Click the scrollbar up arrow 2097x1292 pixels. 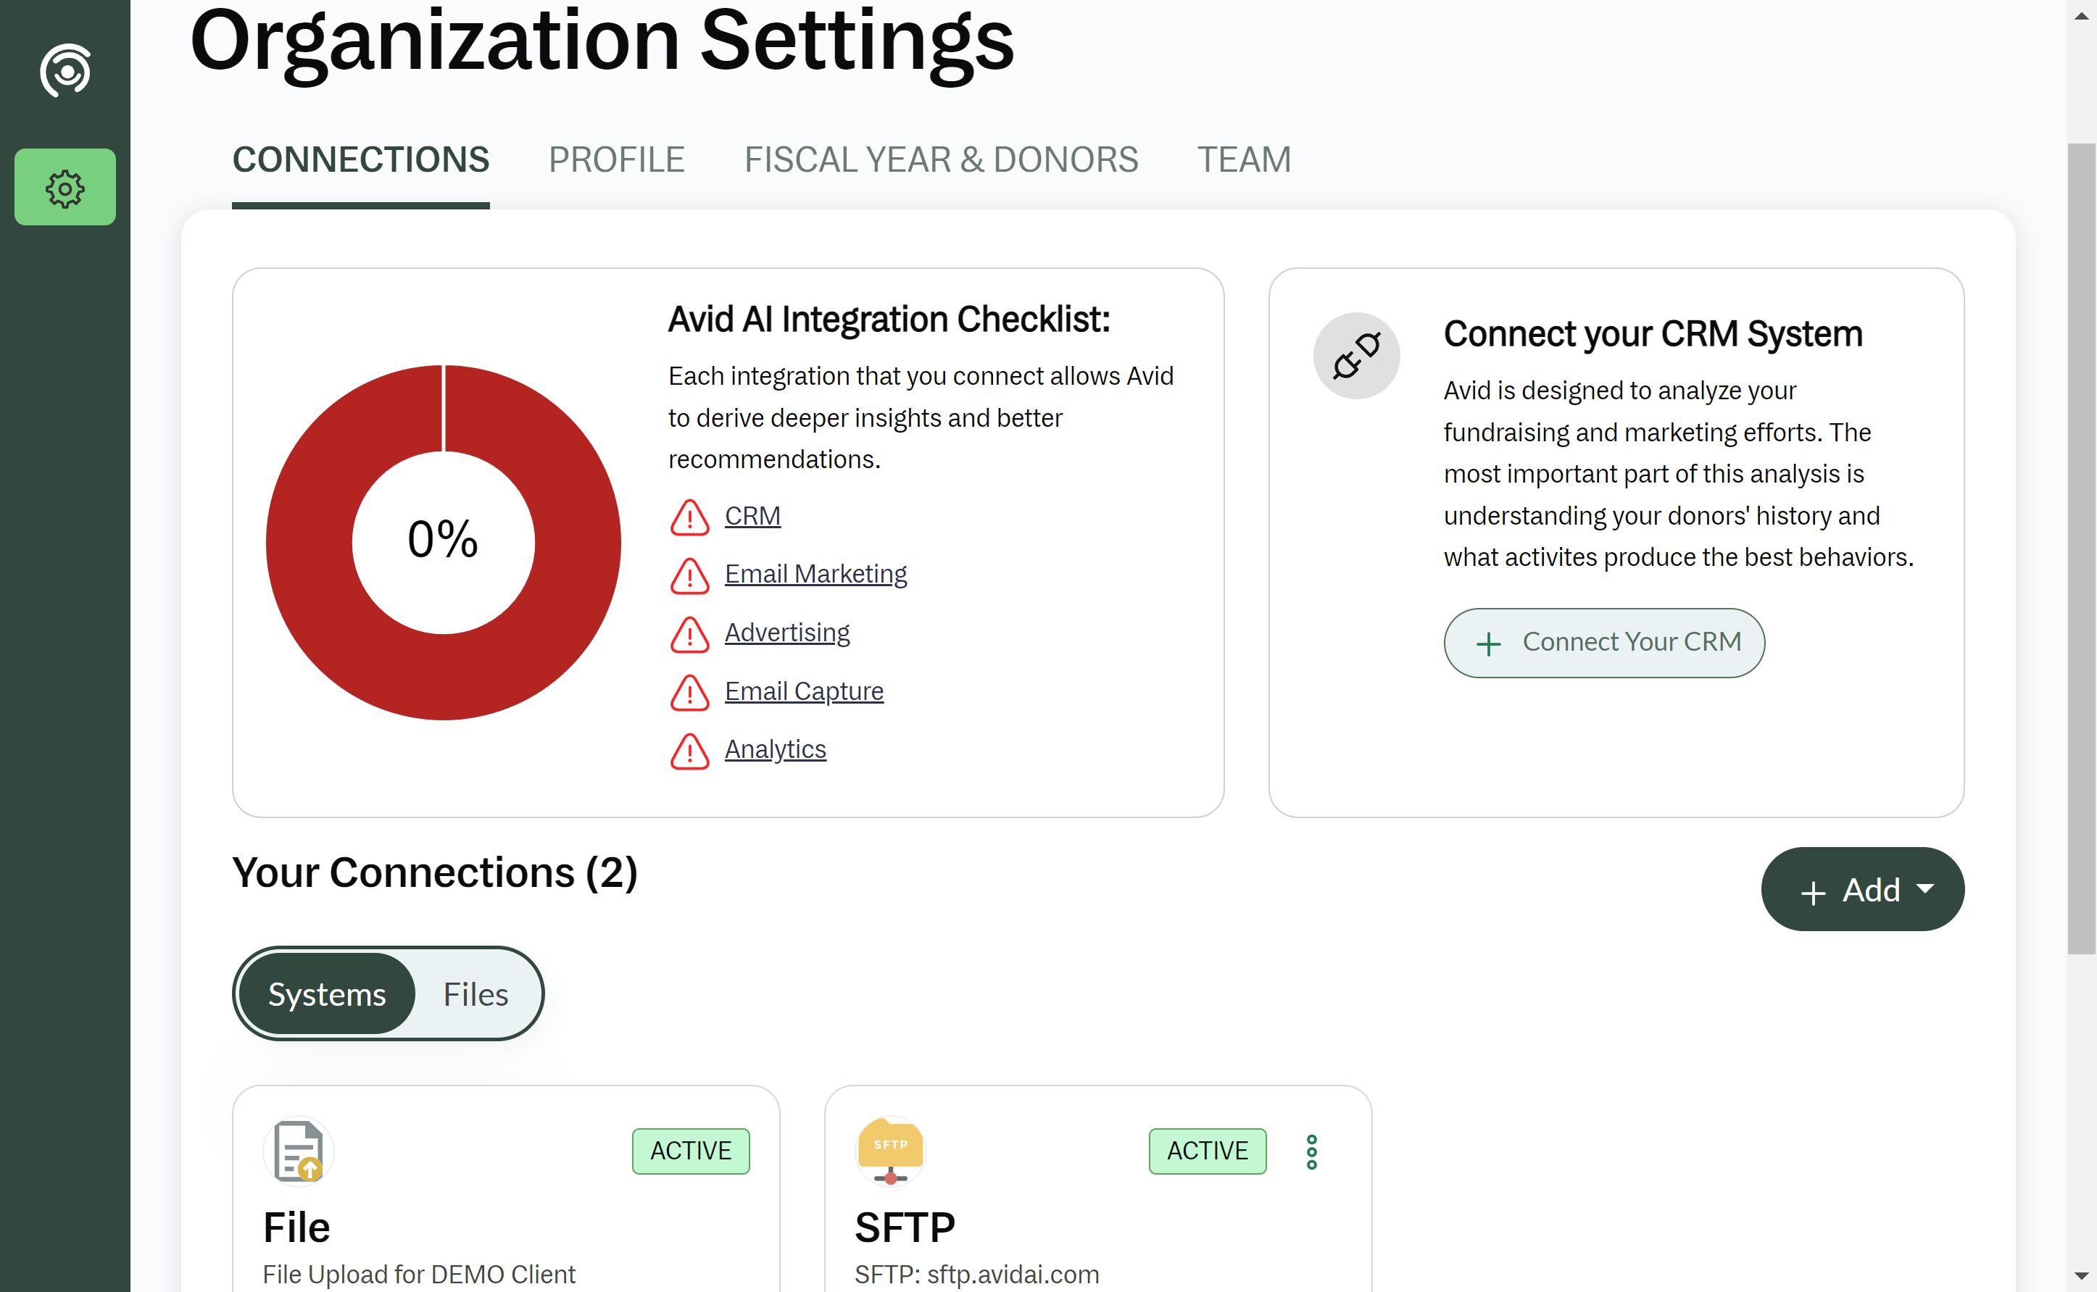[2082, 15]
